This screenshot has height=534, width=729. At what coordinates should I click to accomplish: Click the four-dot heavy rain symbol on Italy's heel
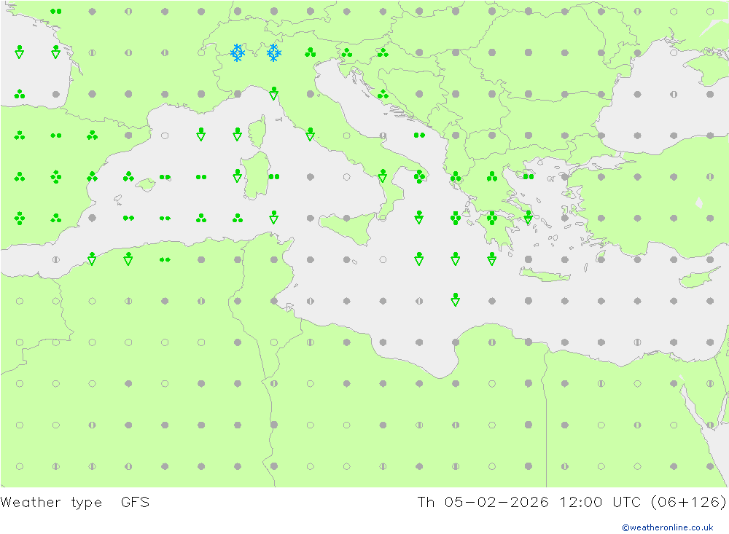pyautogui.click(x=419, y=176)
